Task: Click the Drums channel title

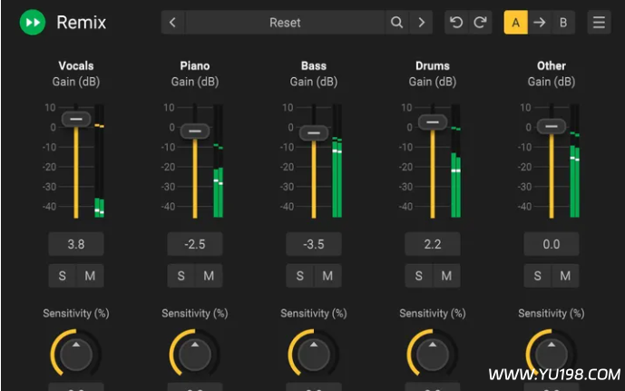Action: click(433, 65)
